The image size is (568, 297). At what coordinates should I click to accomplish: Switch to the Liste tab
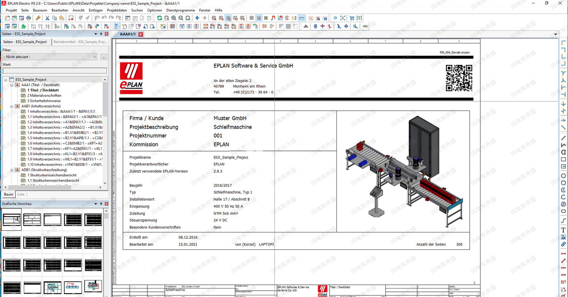(21, 194)
